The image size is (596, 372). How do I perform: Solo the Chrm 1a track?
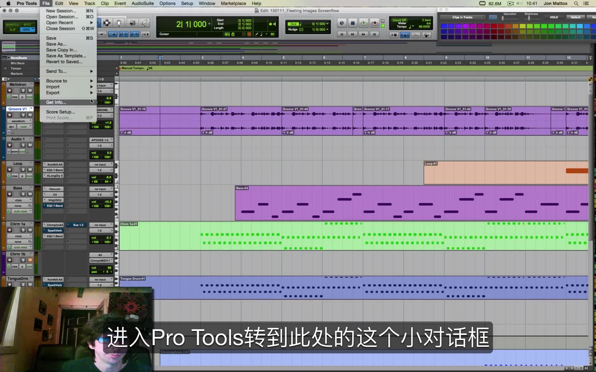pyautogui.click(x=23, y=230)
